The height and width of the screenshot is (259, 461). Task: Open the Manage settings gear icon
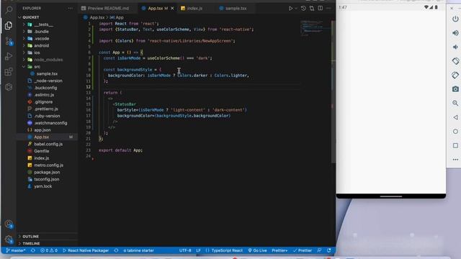pos(9,240)
